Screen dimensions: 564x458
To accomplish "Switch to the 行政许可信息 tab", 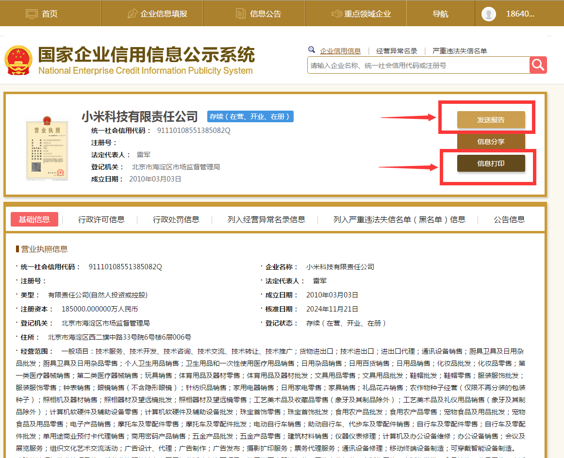I will (101, 219).
